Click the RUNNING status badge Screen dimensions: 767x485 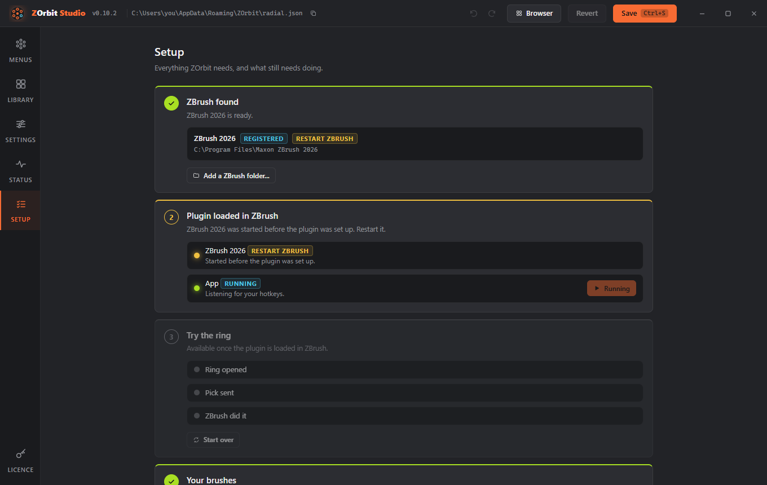click(x=241, y=284)
